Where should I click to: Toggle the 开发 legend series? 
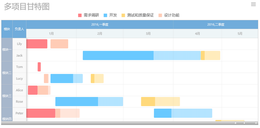(110, 15)
